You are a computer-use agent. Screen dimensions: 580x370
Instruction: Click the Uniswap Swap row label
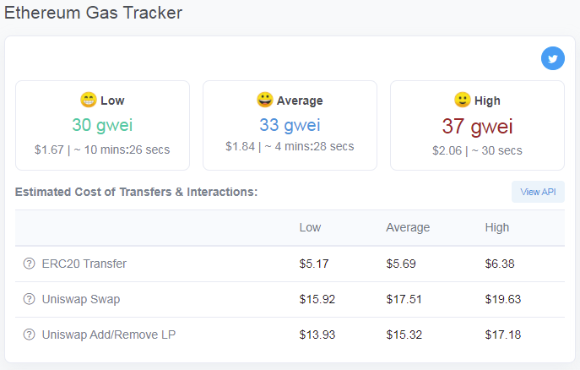click(x=81, y=299)
